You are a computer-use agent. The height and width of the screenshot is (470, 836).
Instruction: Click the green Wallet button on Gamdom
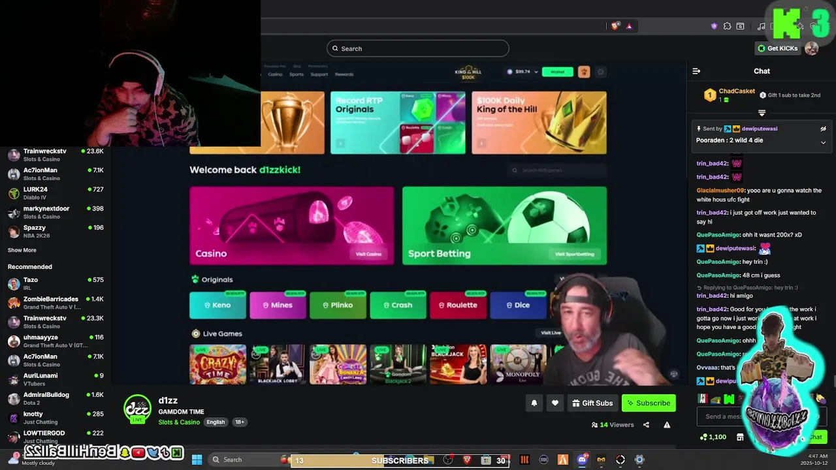557,72
